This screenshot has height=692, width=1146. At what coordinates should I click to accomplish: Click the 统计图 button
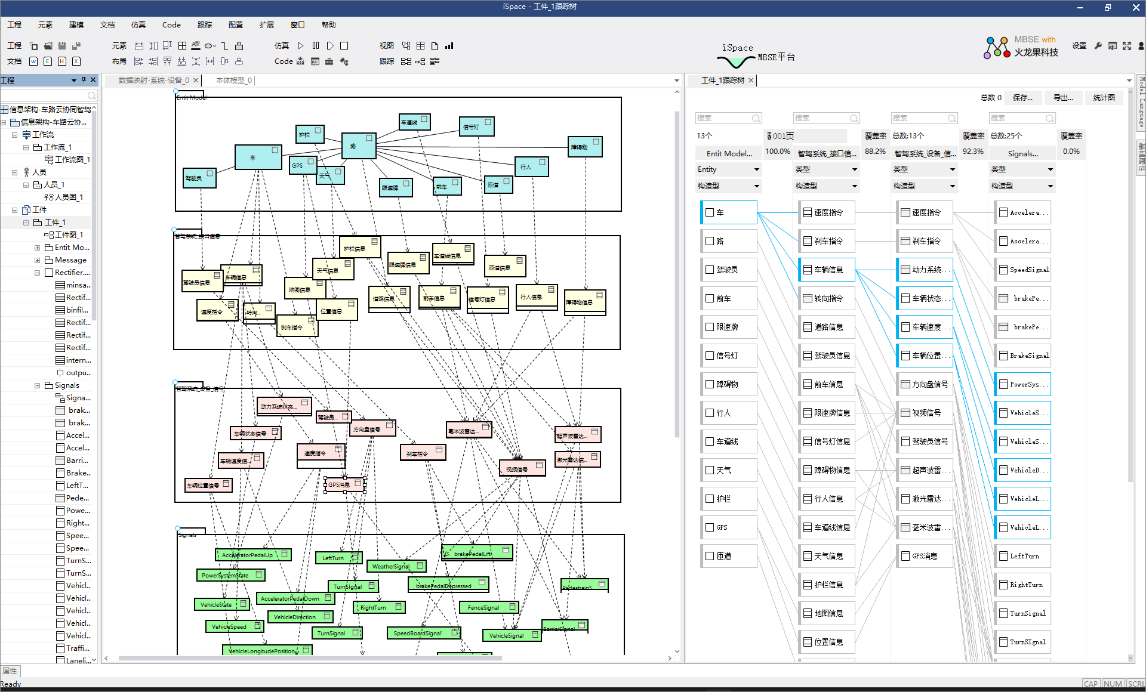click(1104, 98)
